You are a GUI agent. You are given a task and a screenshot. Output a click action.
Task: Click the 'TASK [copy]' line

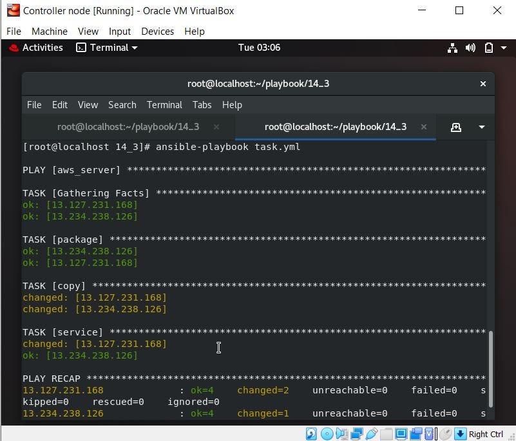(x=254, y=286)
